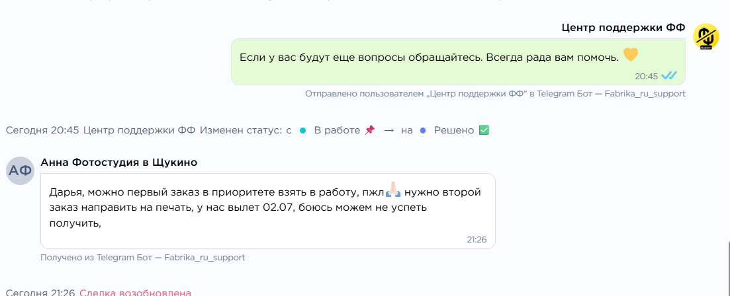
Task: Click the АФ contact avatar circle
Action: pyautogui.click(x=21, y=171)
